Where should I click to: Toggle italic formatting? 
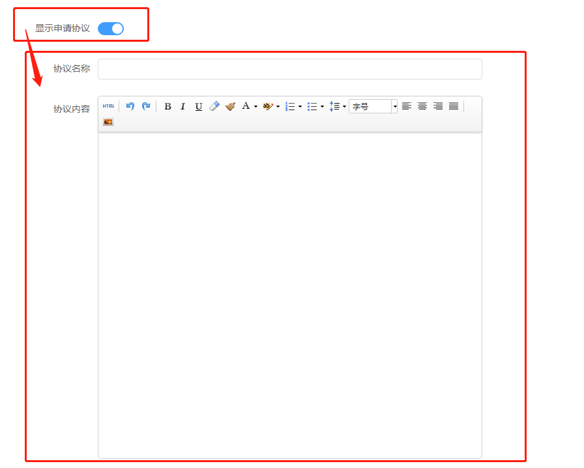(183, 106)
